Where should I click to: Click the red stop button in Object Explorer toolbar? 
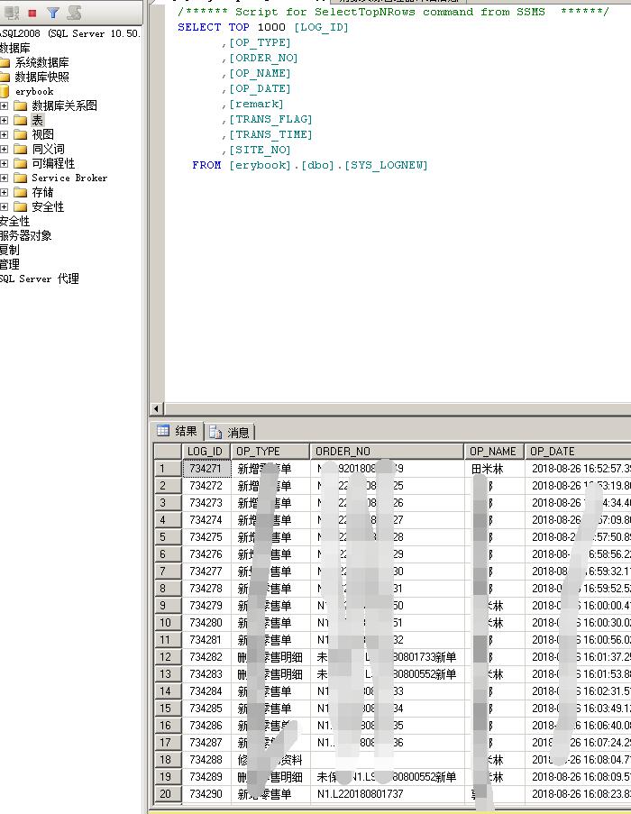click(x=32, y=13)
